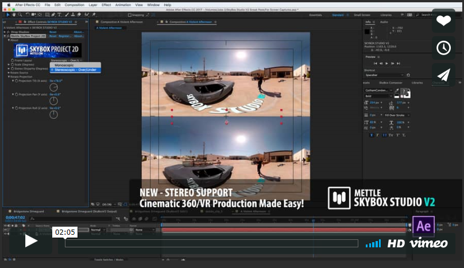Image resolution: width=464 pixels, height=268 pixels.
Task: Open the Fill Over Stroke dropdown
Action: [397, 115]
